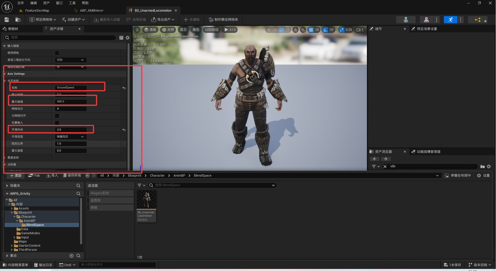Screen dimensions: 496x271
Task: Open the 平滑类型 dropdown
Action: [71, 137]
